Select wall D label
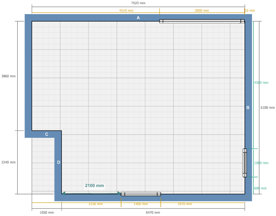The width and height of the screenshot is (276, 216). 58,162
